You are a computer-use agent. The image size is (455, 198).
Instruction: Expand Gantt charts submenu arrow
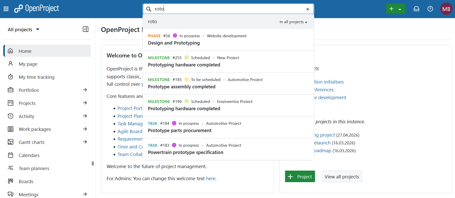point(85,142)
